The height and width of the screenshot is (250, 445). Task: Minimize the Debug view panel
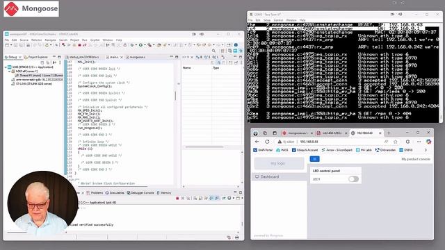point(54,57)
